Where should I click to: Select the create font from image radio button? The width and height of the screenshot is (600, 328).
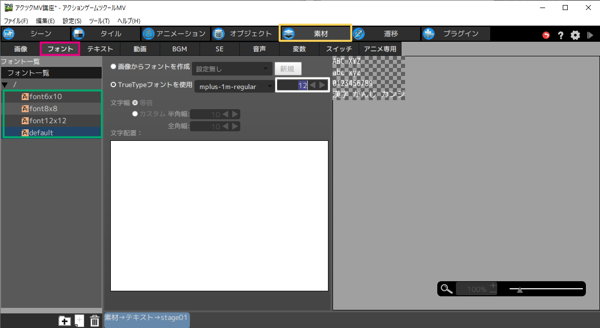coord(113,67)
